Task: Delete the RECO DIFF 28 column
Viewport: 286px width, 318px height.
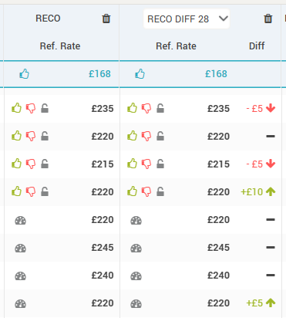Action: (268, 19)
